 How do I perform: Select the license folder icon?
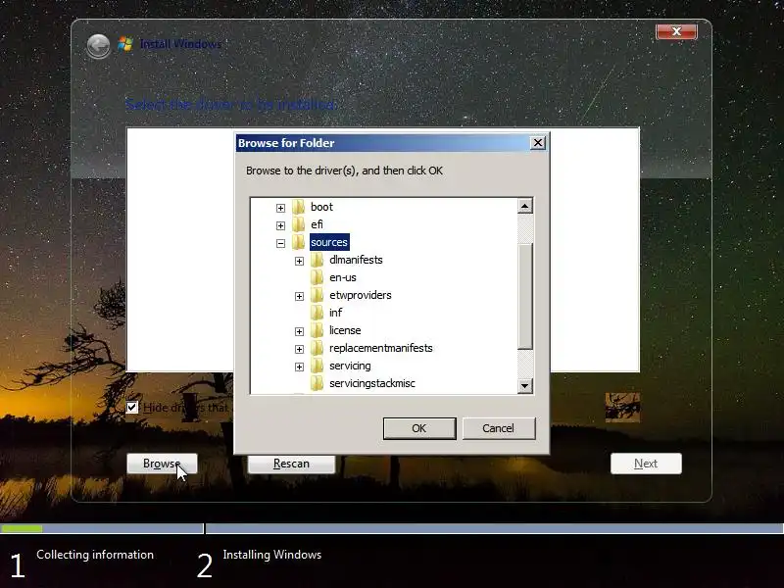click(x=317, y=330)
